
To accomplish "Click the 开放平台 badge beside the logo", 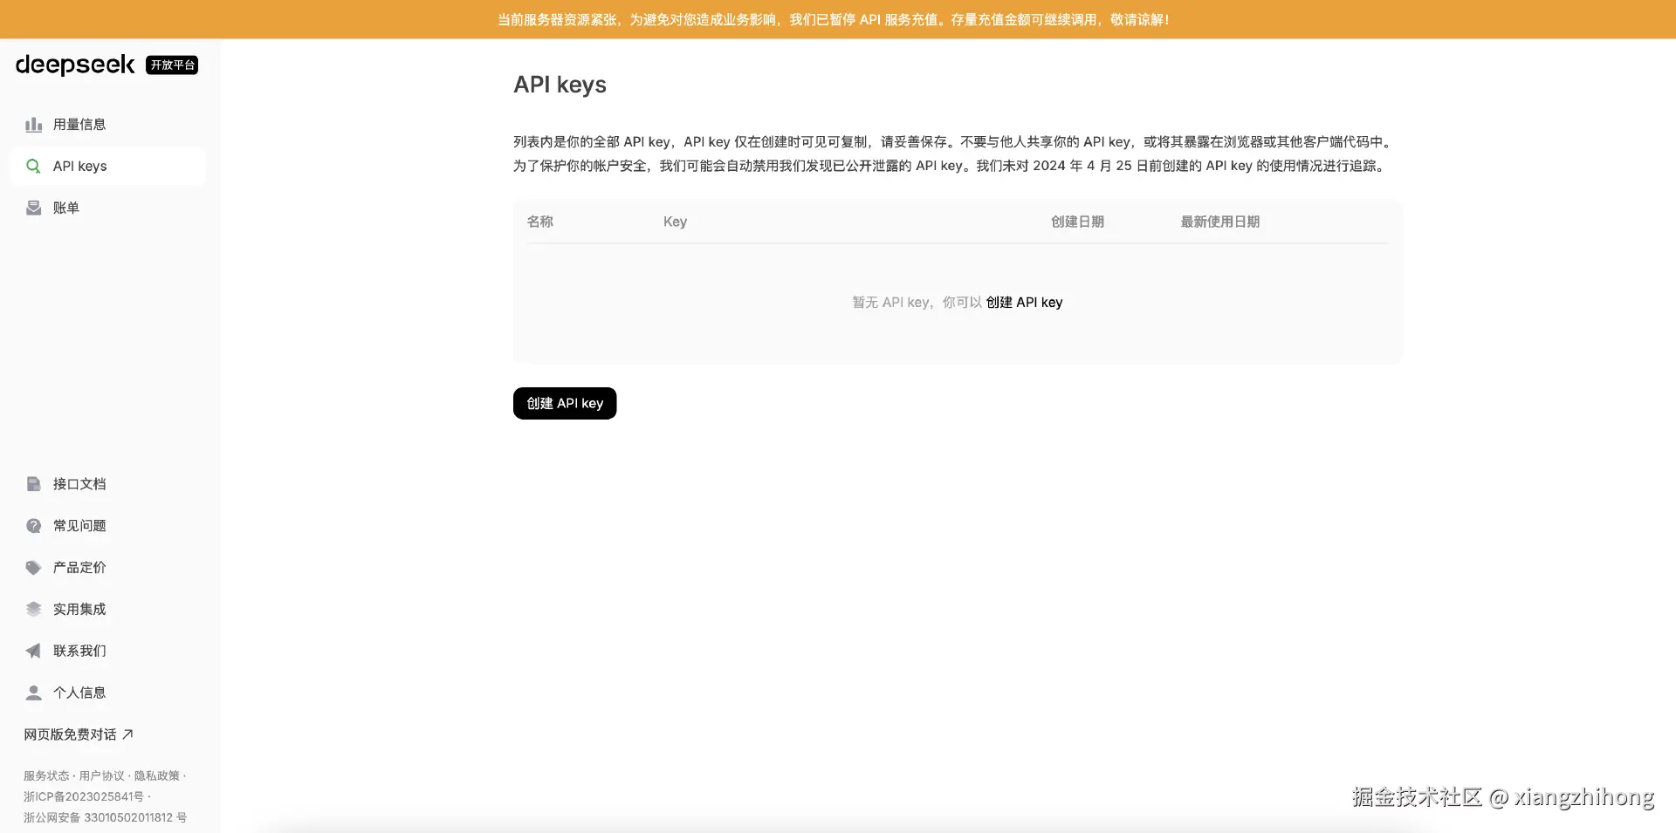I will (x=172, y=65).
